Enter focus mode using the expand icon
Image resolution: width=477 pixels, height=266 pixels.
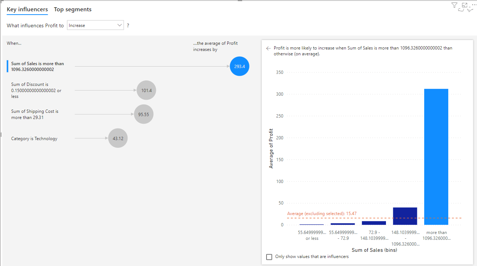click(465, 5)
